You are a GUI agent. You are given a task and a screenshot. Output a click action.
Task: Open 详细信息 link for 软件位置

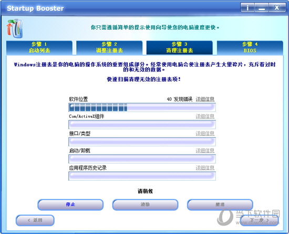[205, 99]
